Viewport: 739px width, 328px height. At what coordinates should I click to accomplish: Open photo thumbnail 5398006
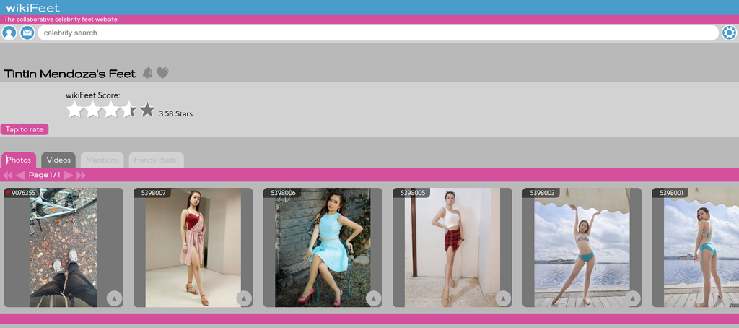(x=323, y=248)
